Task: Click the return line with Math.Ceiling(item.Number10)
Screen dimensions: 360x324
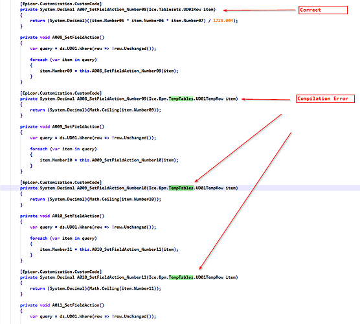Action: pyautogui.click(x=96, y=200)
